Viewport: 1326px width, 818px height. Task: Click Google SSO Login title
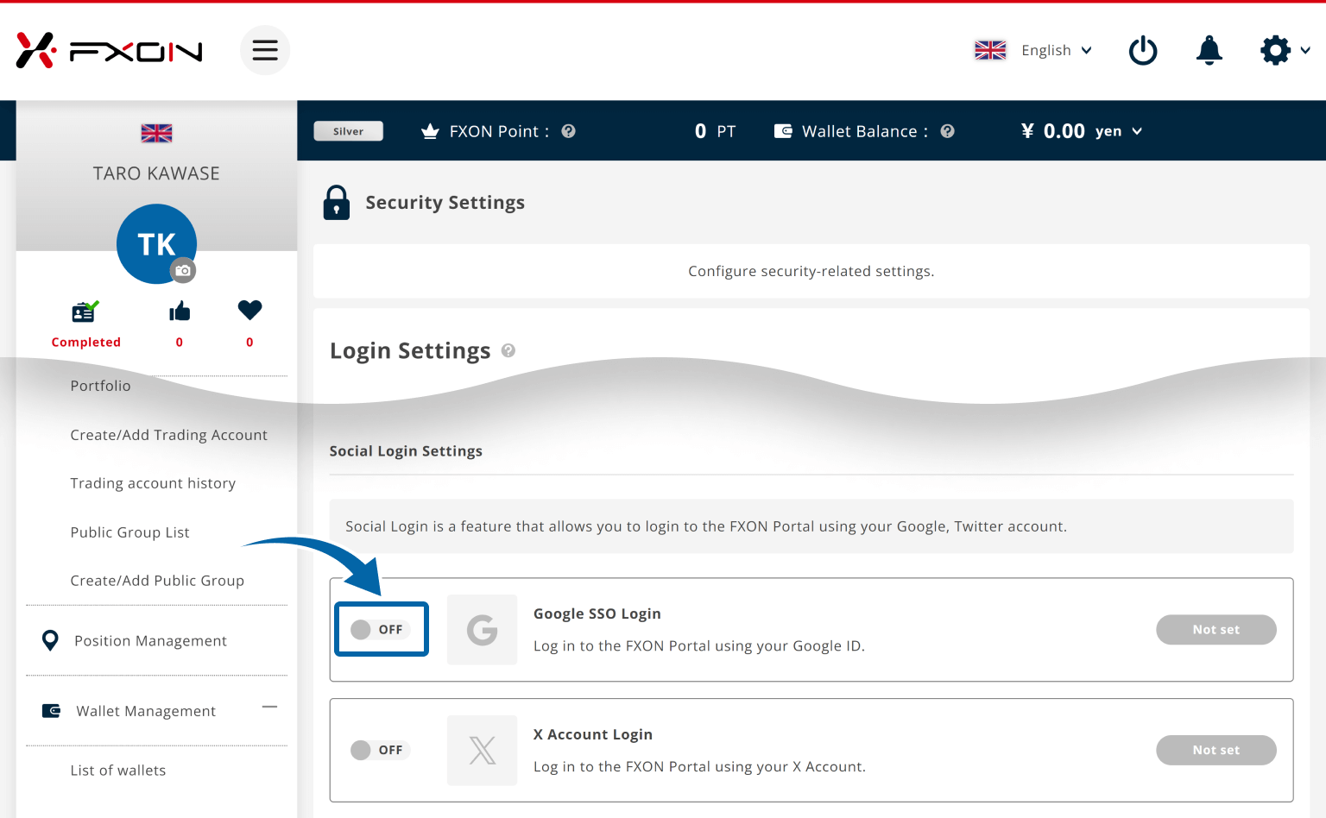pyautogui.click(x=597, y=613)
